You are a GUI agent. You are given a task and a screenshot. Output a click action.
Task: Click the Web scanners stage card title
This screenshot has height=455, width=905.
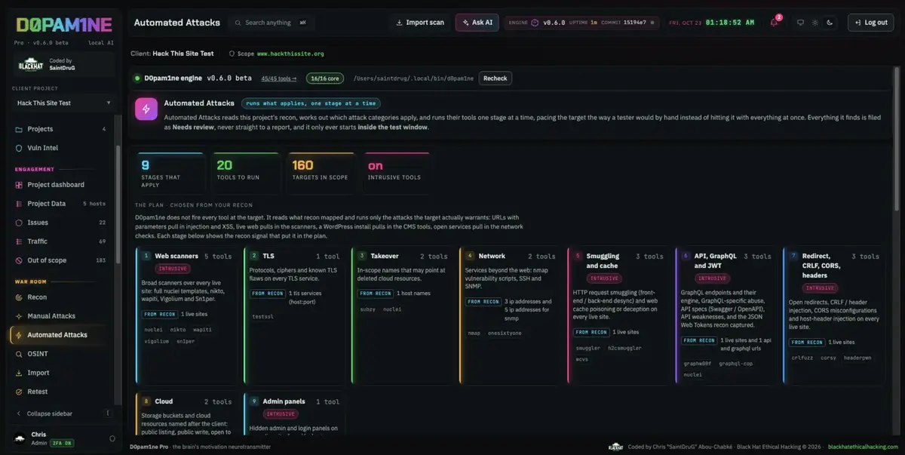(176, 256)
